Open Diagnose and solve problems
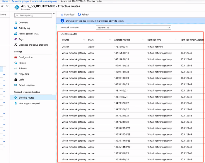Viewport: 205px width, 163px height. click(x=33, y=45)
